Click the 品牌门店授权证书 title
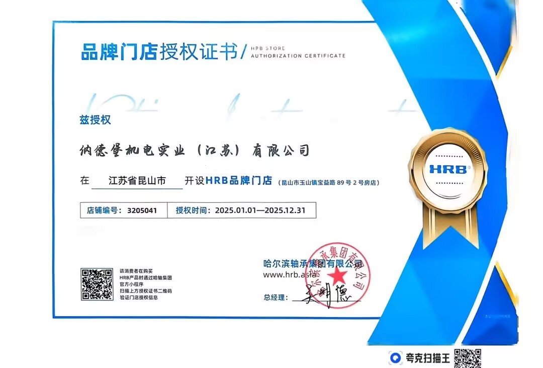This screenshot has height=368, width=543. tap(159, 52)
